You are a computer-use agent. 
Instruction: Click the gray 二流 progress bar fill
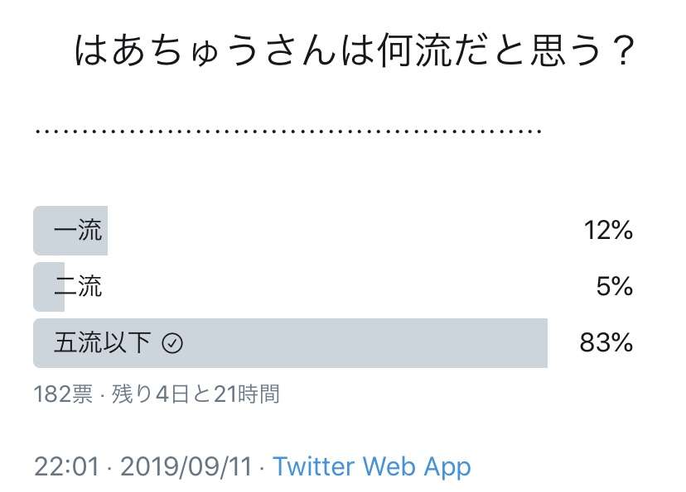[49, 287]
